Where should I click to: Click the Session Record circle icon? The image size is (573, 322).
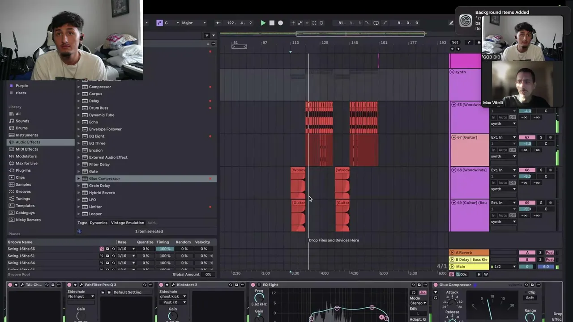(321, 23)
